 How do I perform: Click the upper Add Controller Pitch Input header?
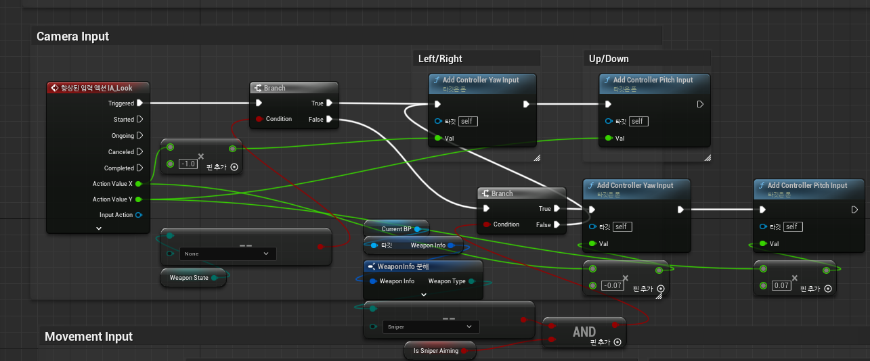[655, 83]
